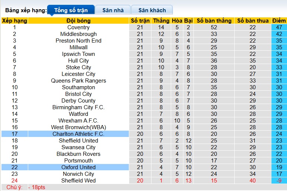The height and width of the screenshot is (191, 287).
Task: Select the Sân khách tab
Action: (152, 10)
